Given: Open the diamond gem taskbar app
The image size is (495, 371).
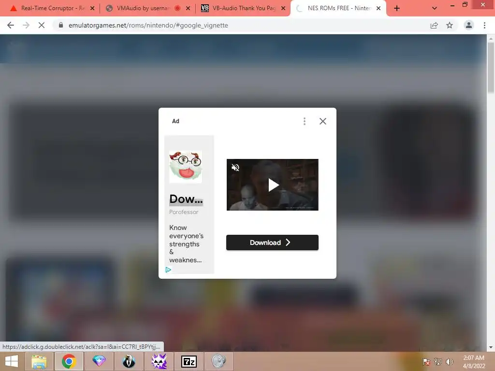Looking at the screenshot, I should point(99,361).
